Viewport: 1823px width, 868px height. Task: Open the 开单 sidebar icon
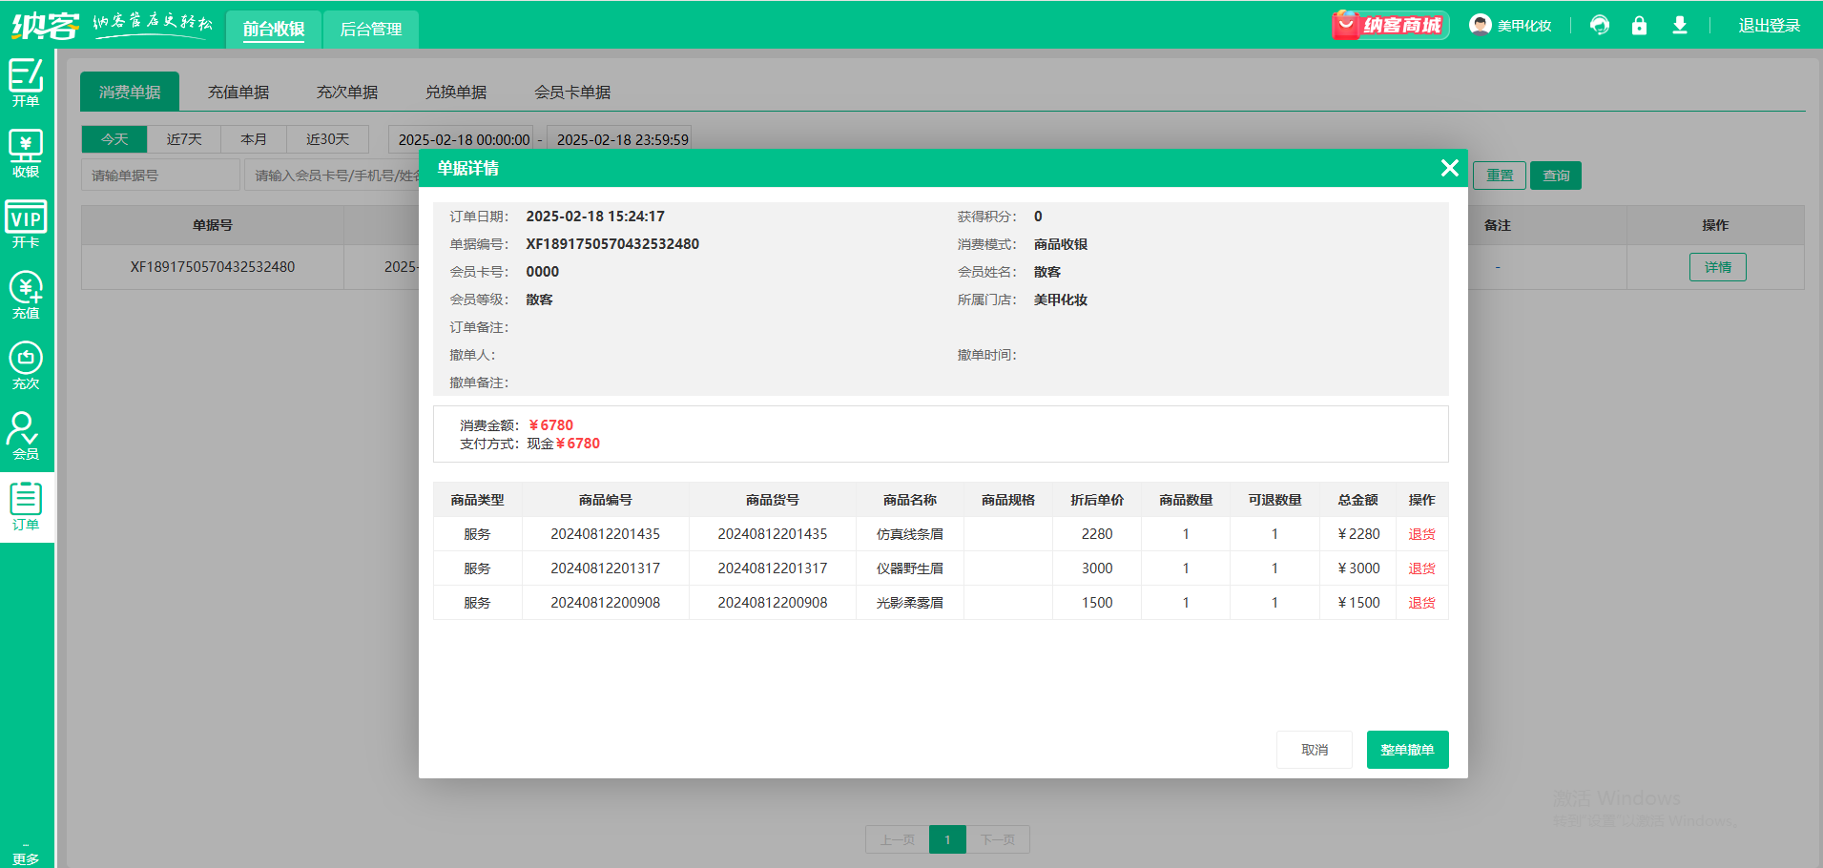[26, 82]
